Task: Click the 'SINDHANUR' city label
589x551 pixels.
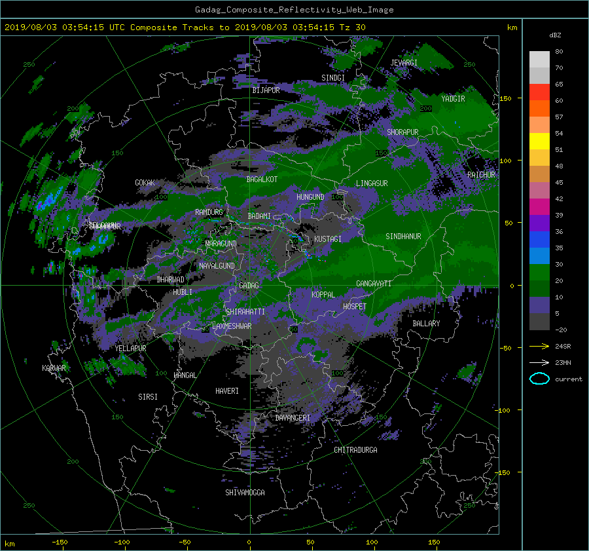Action: (x=403, y=237)
